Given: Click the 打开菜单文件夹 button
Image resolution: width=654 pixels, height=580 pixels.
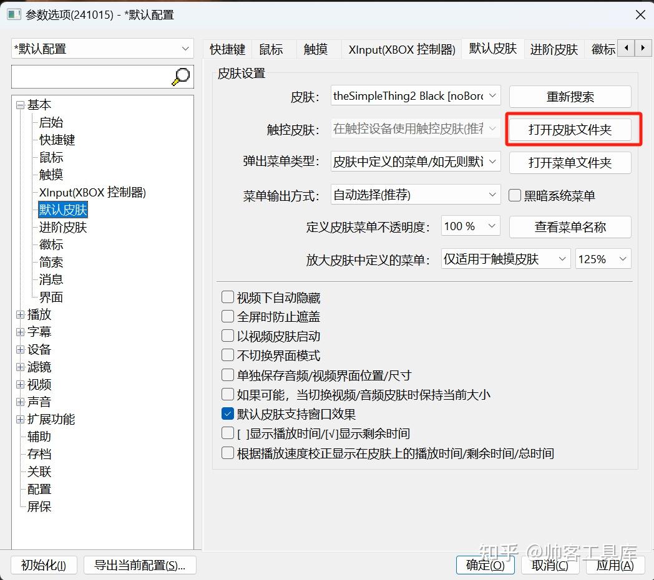Looking at the screenshot, I should (570, 163).
